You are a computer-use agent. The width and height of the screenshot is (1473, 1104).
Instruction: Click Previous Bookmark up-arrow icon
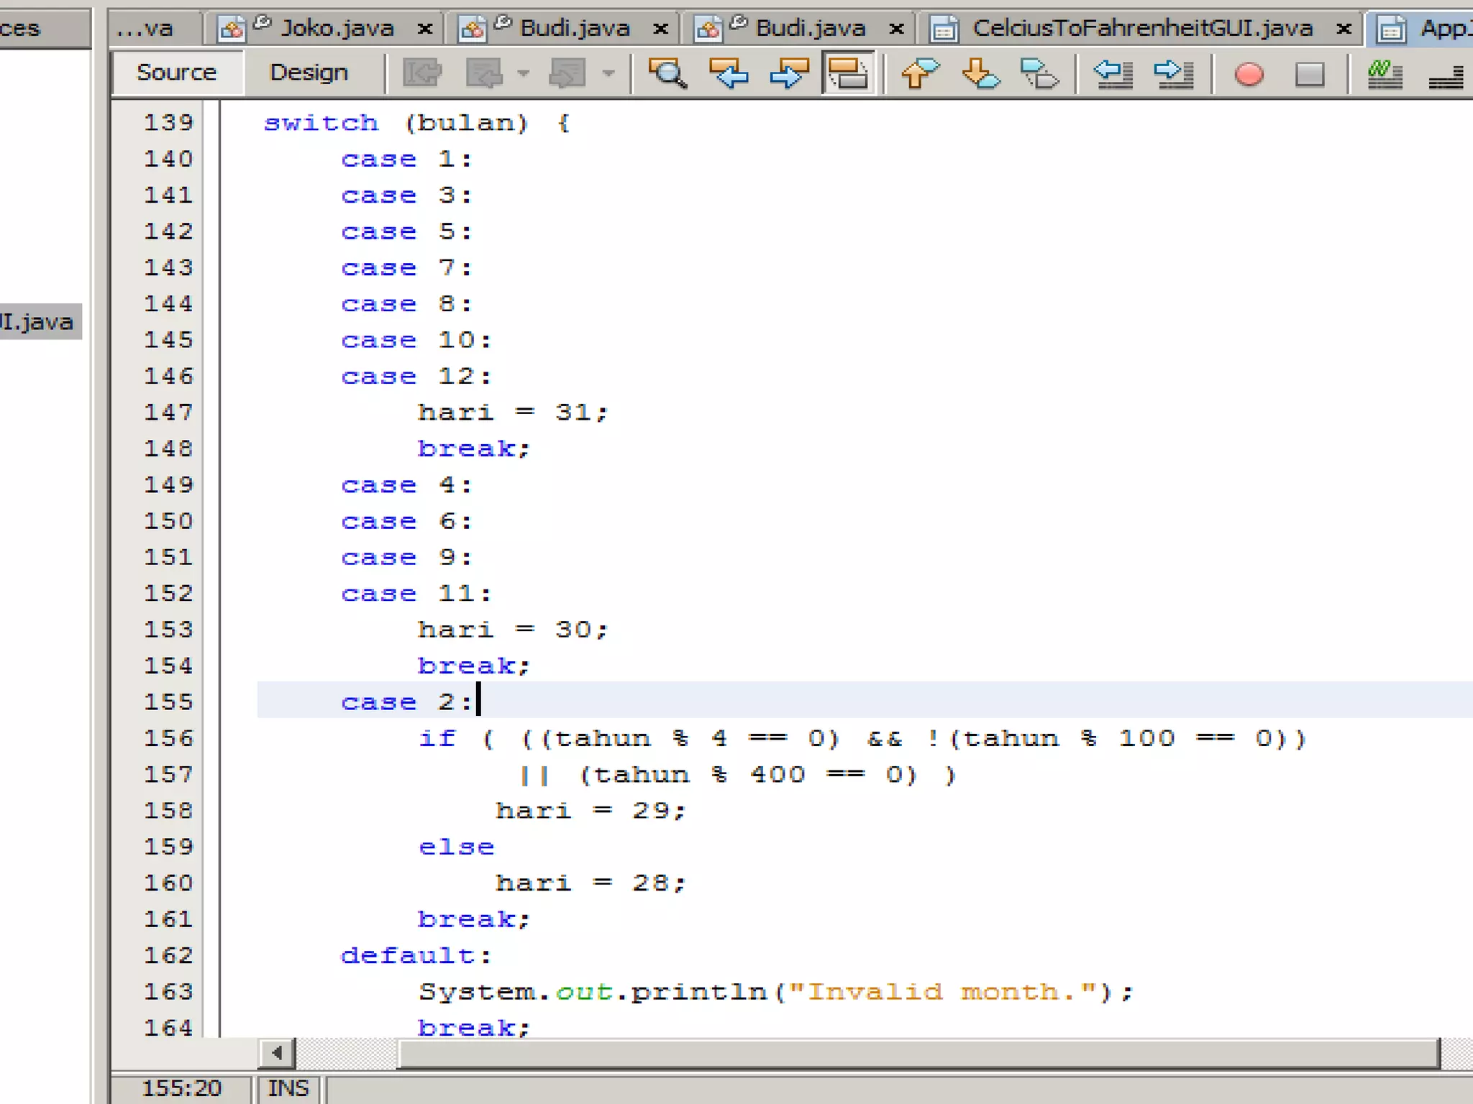click(x=918, y=73)
